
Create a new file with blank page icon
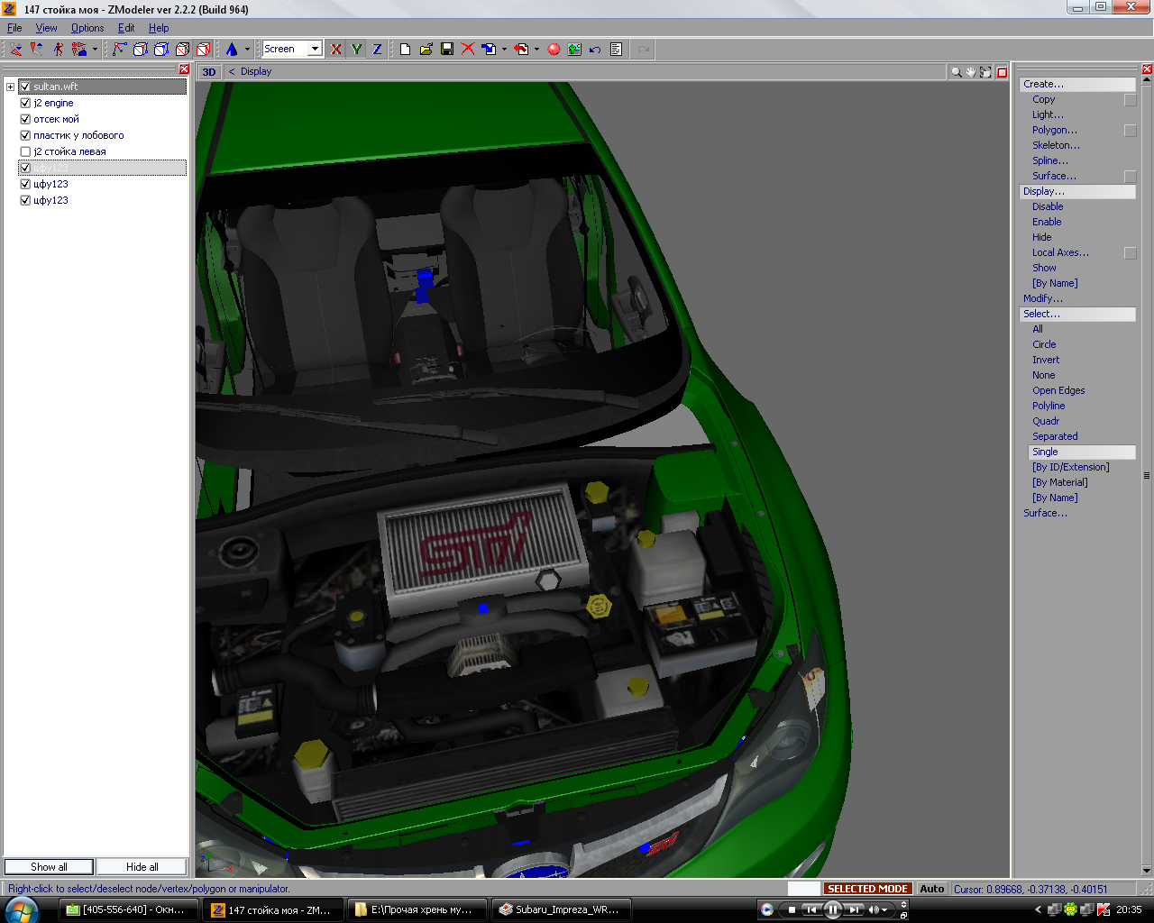[x=405, y=49]
